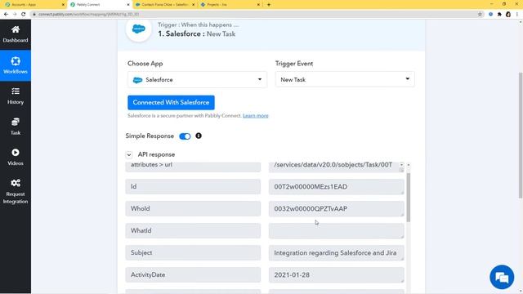Screen dimensions: 523x294
Task: Bookmark this page with the star
Action: (x=480, y=15)
